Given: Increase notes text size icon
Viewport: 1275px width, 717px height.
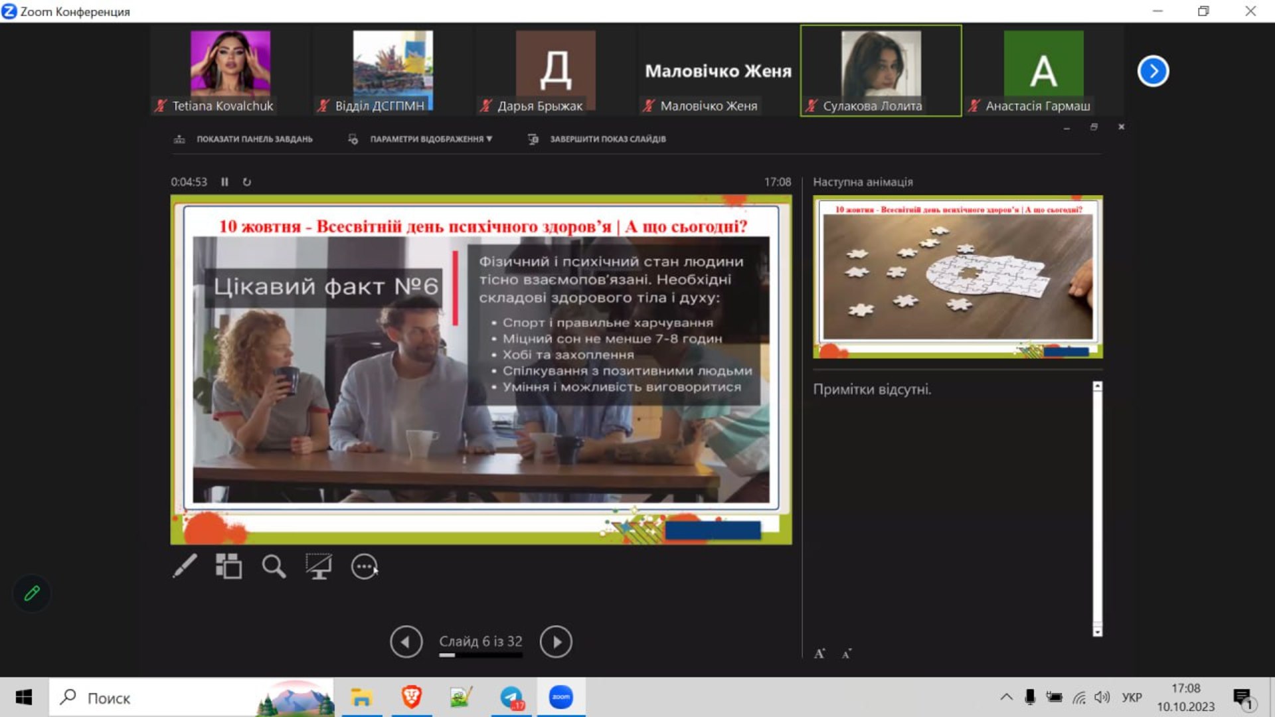Looking at the screenshot, I should tap(819, 654).
